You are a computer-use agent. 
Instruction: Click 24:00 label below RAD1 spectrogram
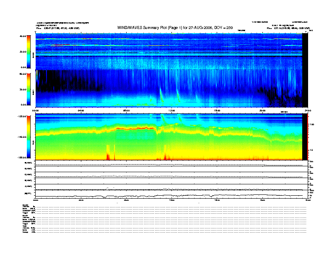[308, 110]
